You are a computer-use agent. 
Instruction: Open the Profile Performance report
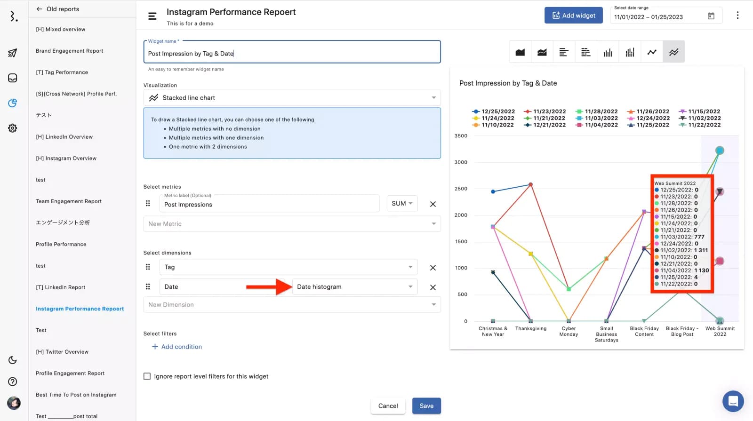point(61,245)
